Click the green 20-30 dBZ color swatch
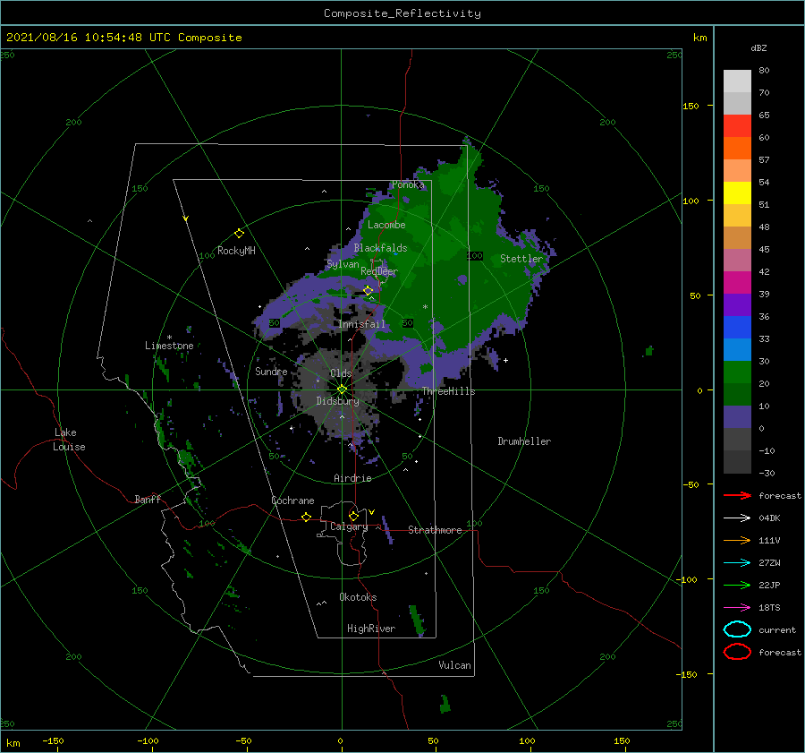This screenshot has height=753, width=805. coord(737,372)
